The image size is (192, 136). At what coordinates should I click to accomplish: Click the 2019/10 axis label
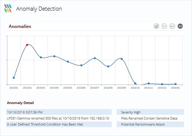pyautogui.click(x=135, y=88)
